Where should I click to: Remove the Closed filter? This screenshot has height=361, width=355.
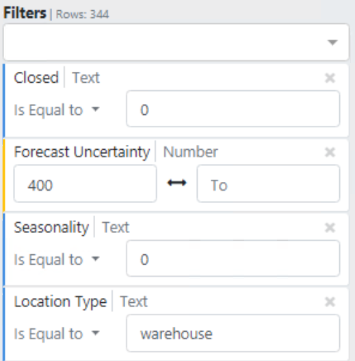[x=330, y=78]
